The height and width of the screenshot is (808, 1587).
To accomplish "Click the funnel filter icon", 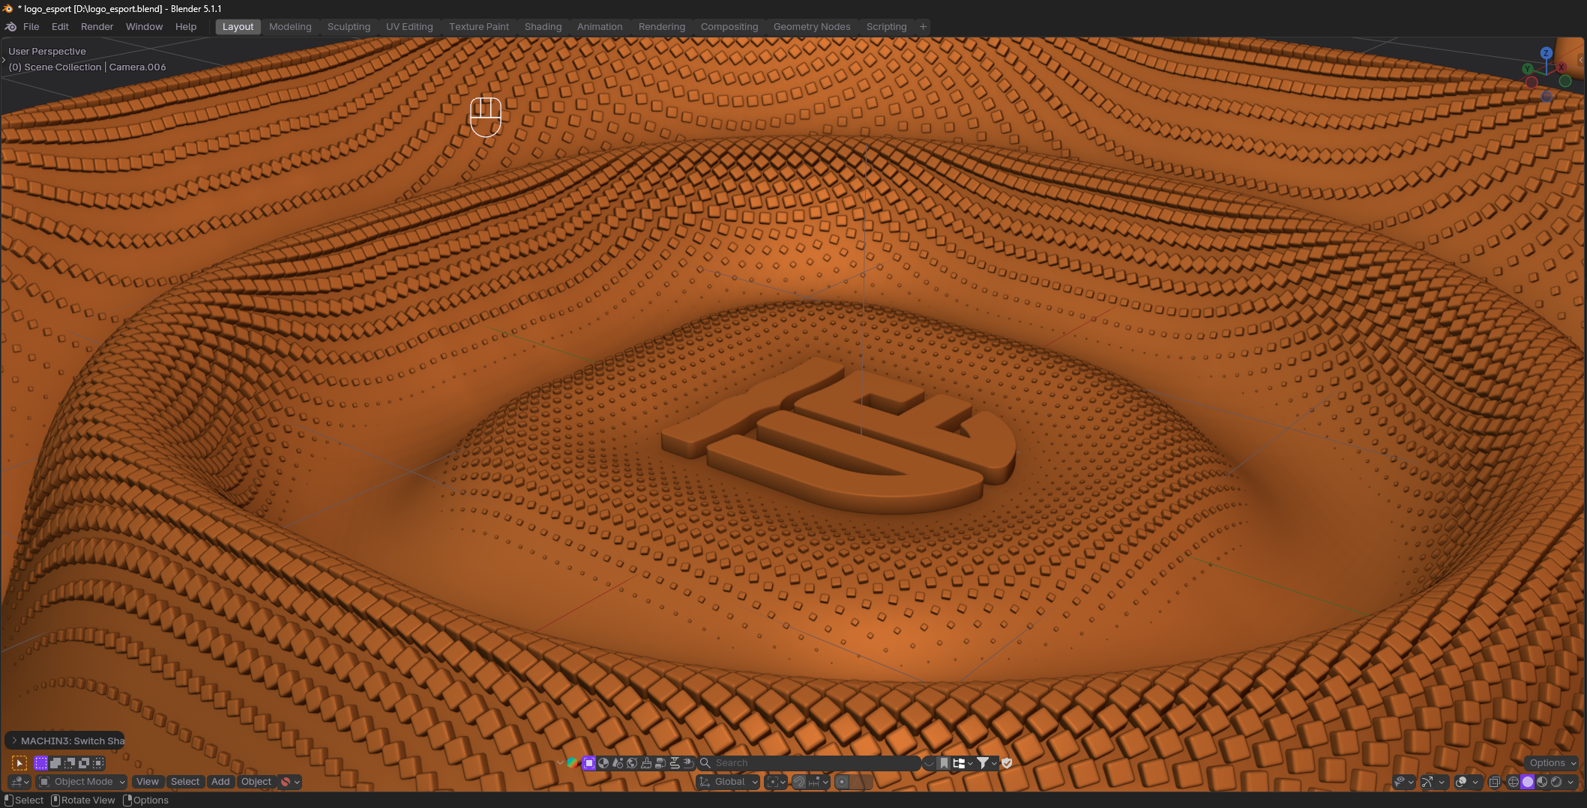I will click(983, 763).
